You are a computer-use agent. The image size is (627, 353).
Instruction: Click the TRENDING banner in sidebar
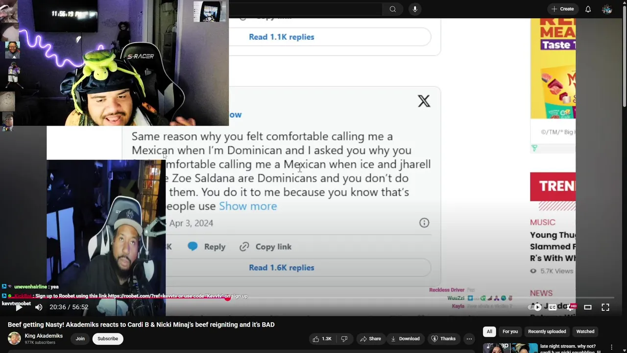[553, 186]
